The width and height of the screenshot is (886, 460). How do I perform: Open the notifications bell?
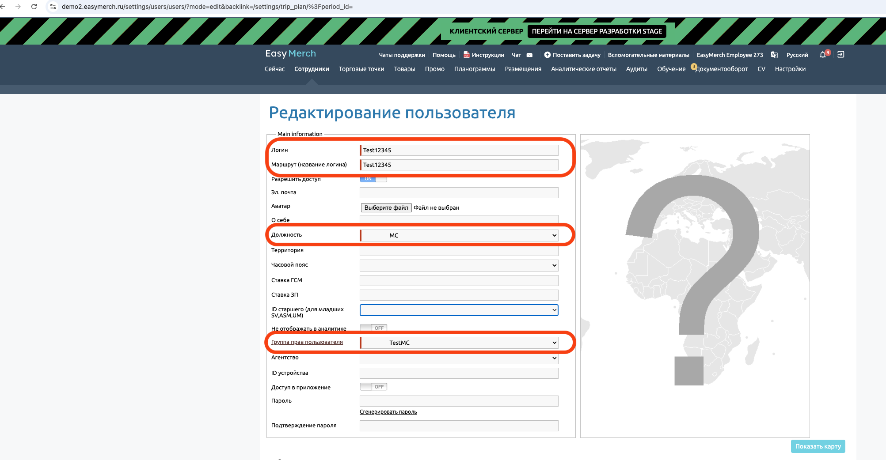[822, 55]
